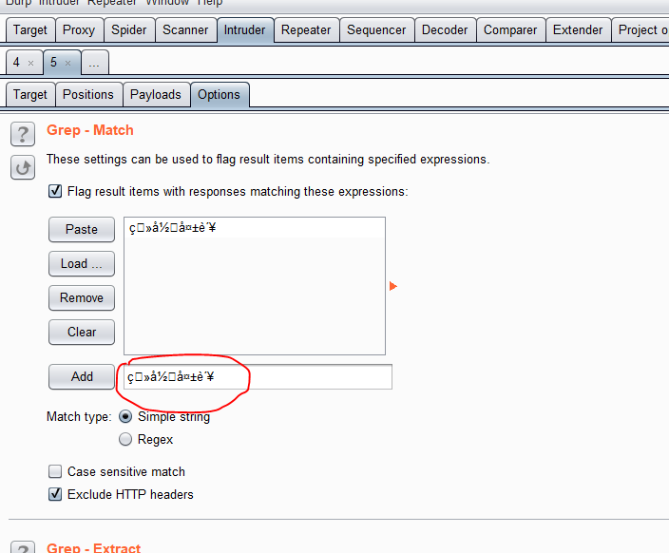Click the Grep - Match help icon
The image size is (669, 553).
(23, 132)
